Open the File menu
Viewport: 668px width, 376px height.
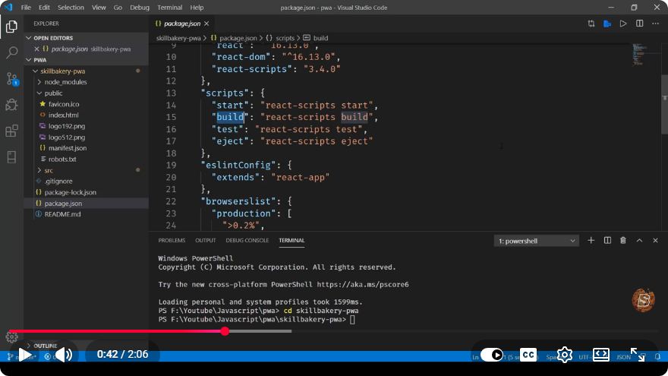click(26, 8)
